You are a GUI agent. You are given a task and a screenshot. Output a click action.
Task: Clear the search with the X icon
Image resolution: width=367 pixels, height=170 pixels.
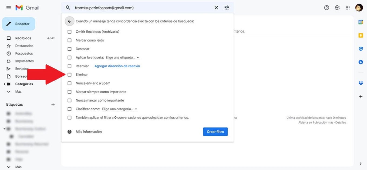click(216, 8)
